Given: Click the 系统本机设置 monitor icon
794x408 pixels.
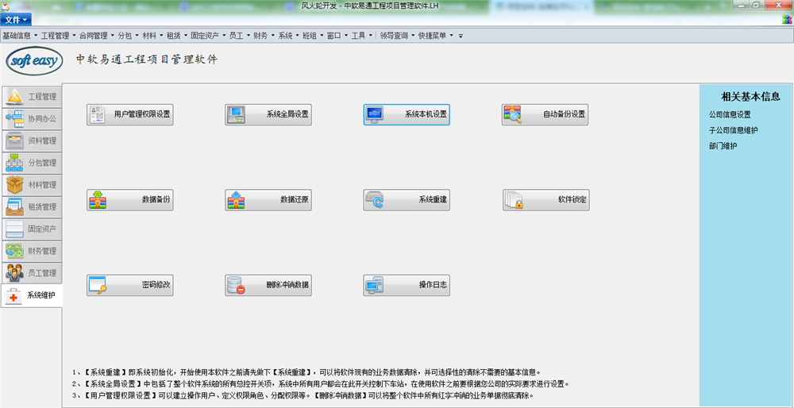Looking at the screenshot, I should (374, 114).
